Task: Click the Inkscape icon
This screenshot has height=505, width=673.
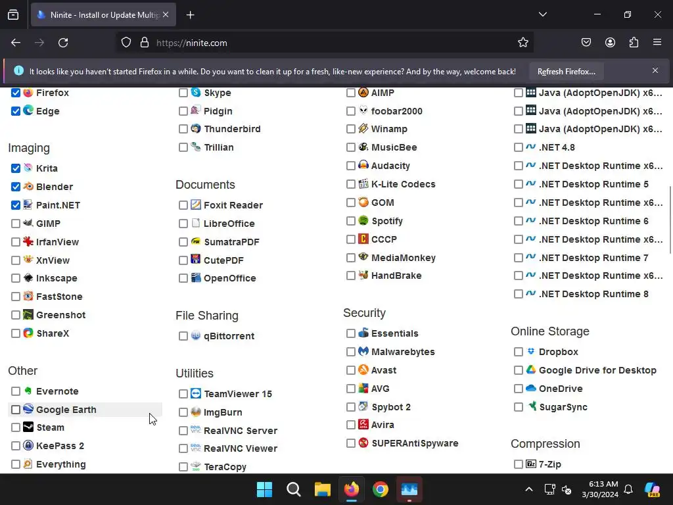Action: click(28, 278)
